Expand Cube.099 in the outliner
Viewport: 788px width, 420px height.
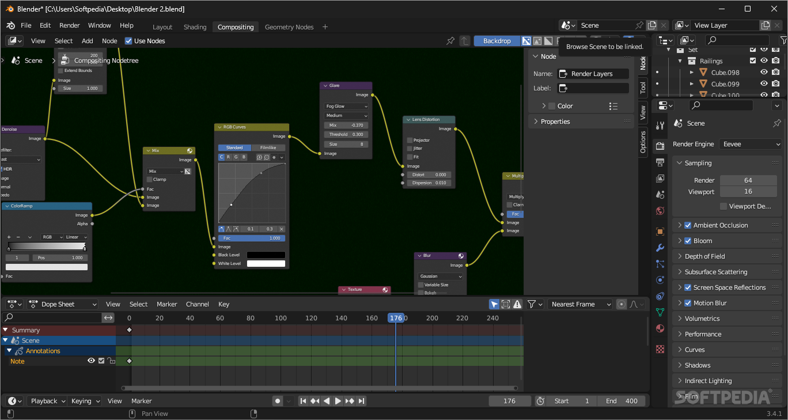(x=692, y=84)
